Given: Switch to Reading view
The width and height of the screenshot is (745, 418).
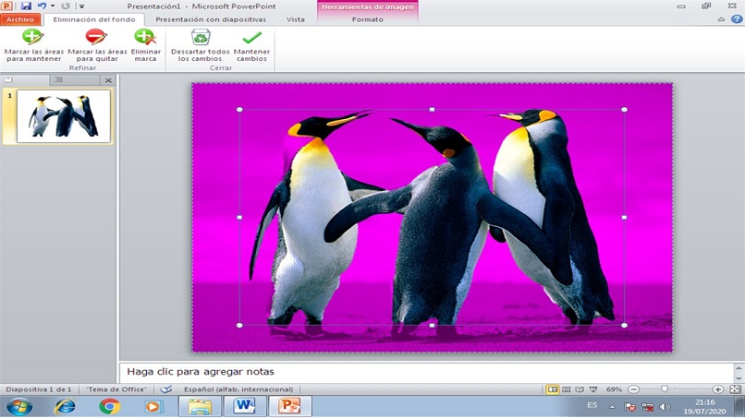Looking at the screenshot, I should click(x=580, y=389).
